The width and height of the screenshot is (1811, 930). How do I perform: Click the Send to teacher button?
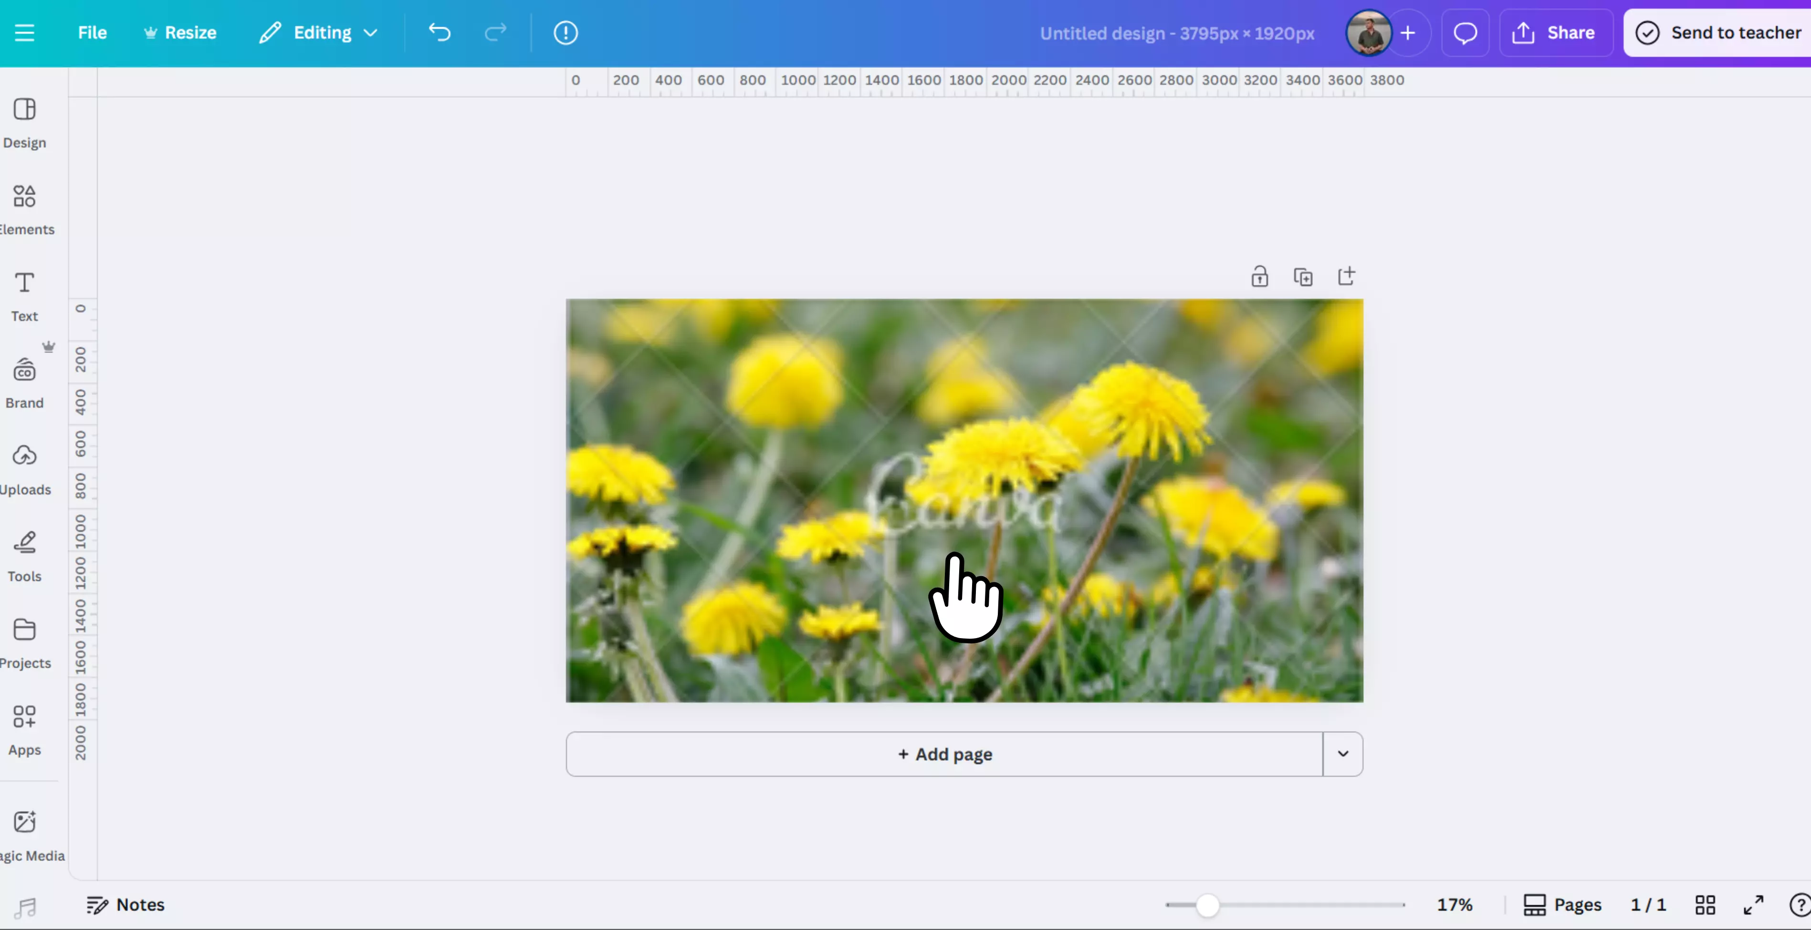[x=1718, y=33]
